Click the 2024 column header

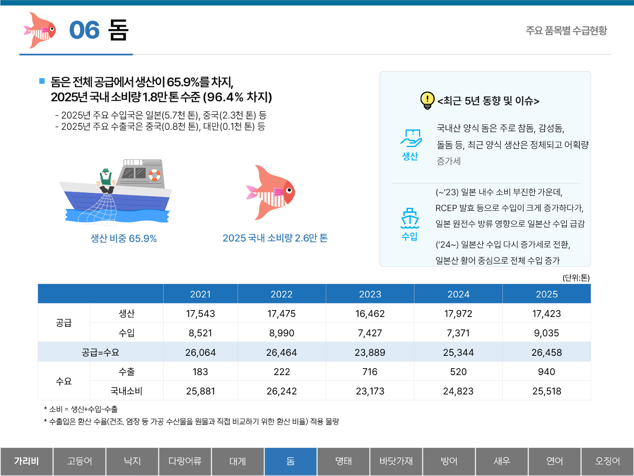tap(458, 294)
